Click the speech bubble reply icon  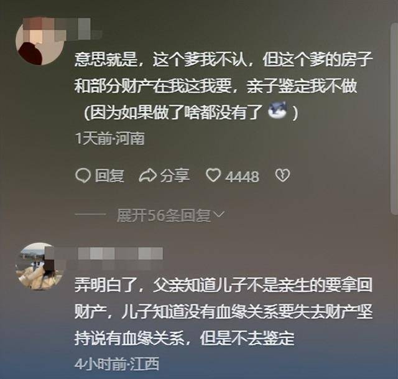83,175
